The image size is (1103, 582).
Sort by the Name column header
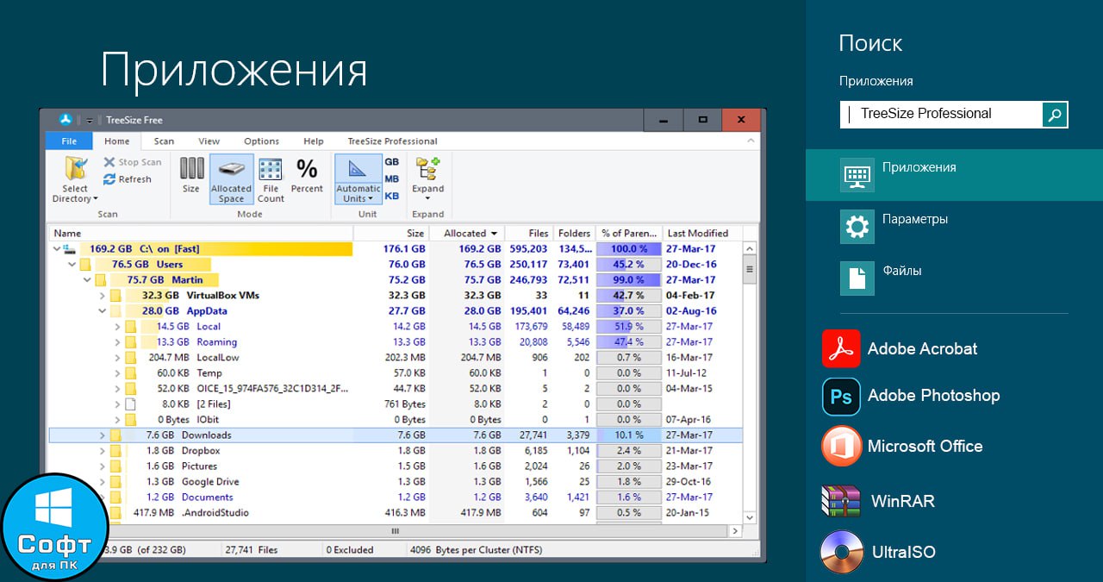201,233
